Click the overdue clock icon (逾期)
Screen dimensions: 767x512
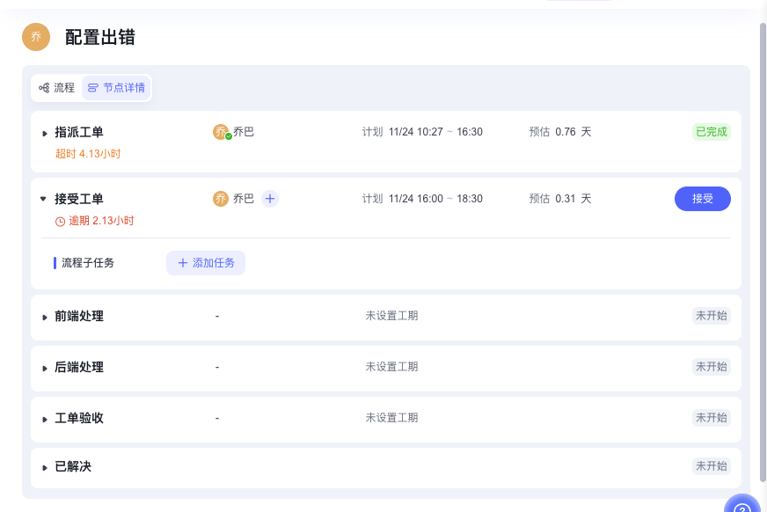pos(60,222)
